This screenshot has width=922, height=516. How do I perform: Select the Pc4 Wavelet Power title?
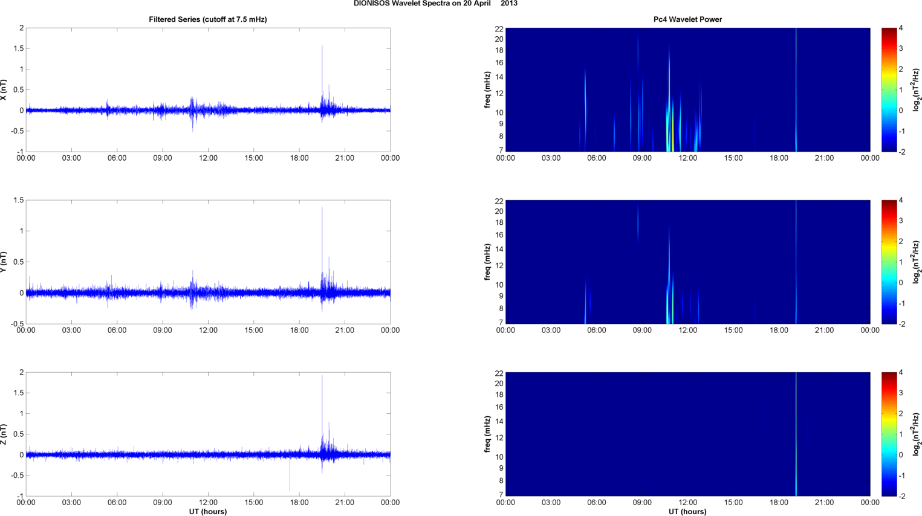687,19
